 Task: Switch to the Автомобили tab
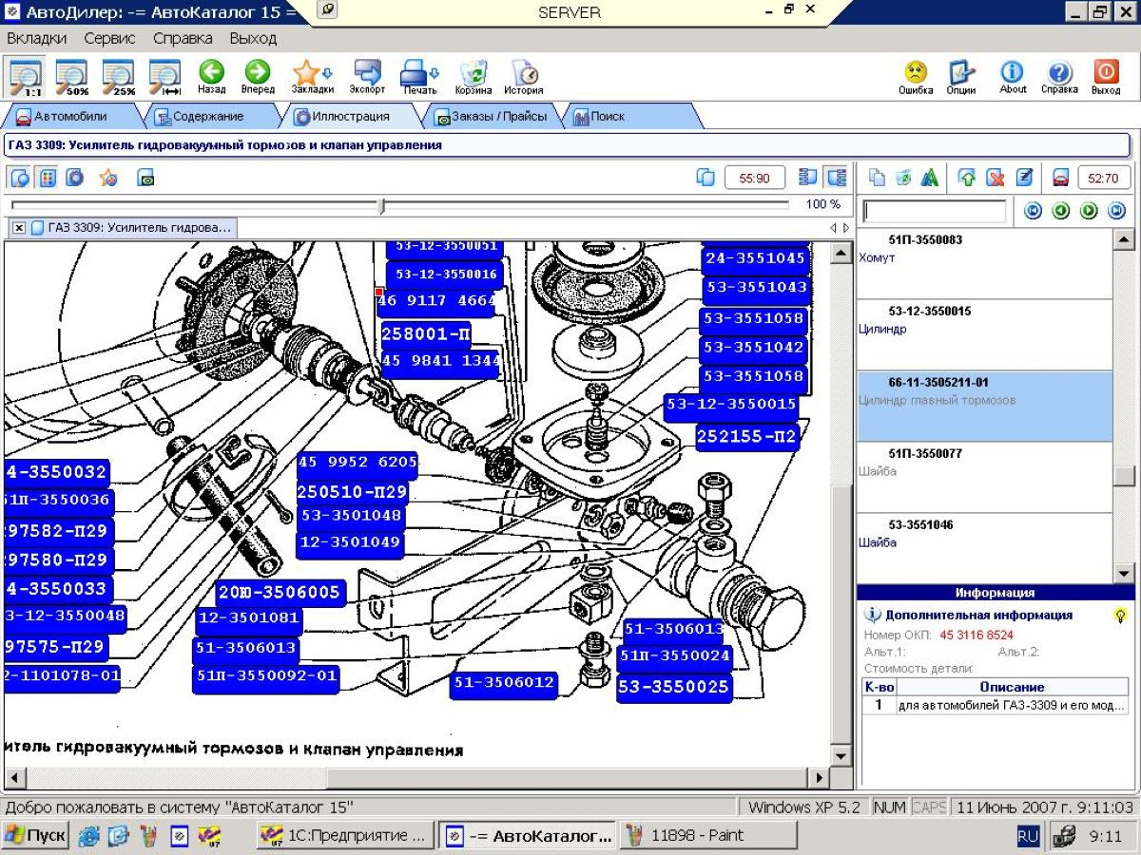tap(70, 117)
